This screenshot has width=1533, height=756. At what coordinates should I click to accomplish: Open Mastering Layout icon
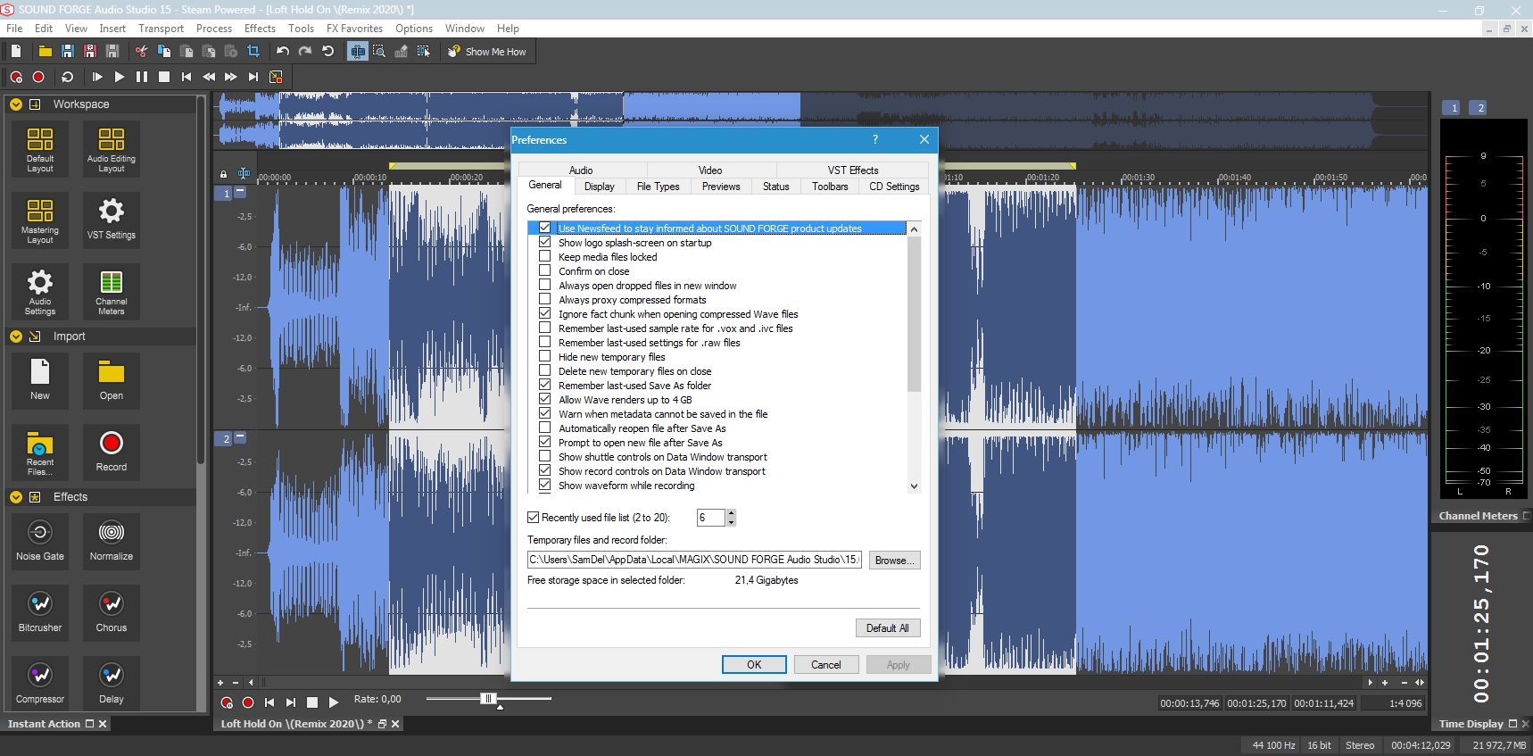tap(40, 220)
